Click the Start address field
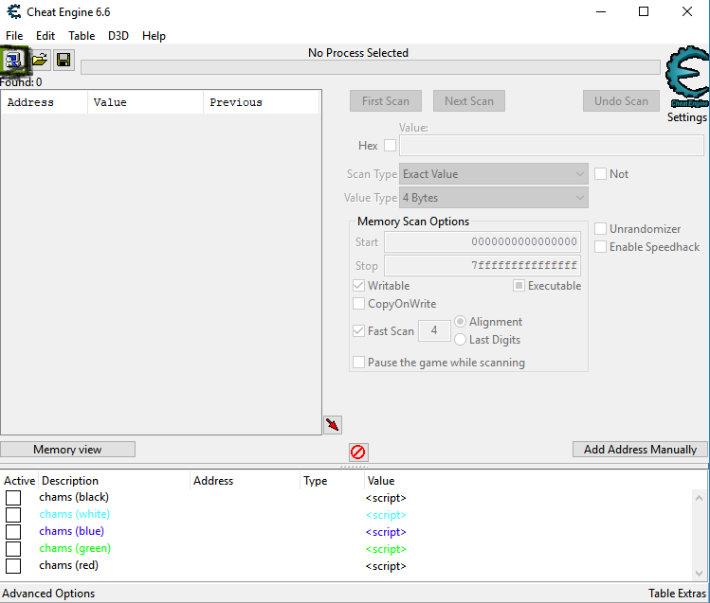Screen dimensions: 710x603 (x=482, y=241)
